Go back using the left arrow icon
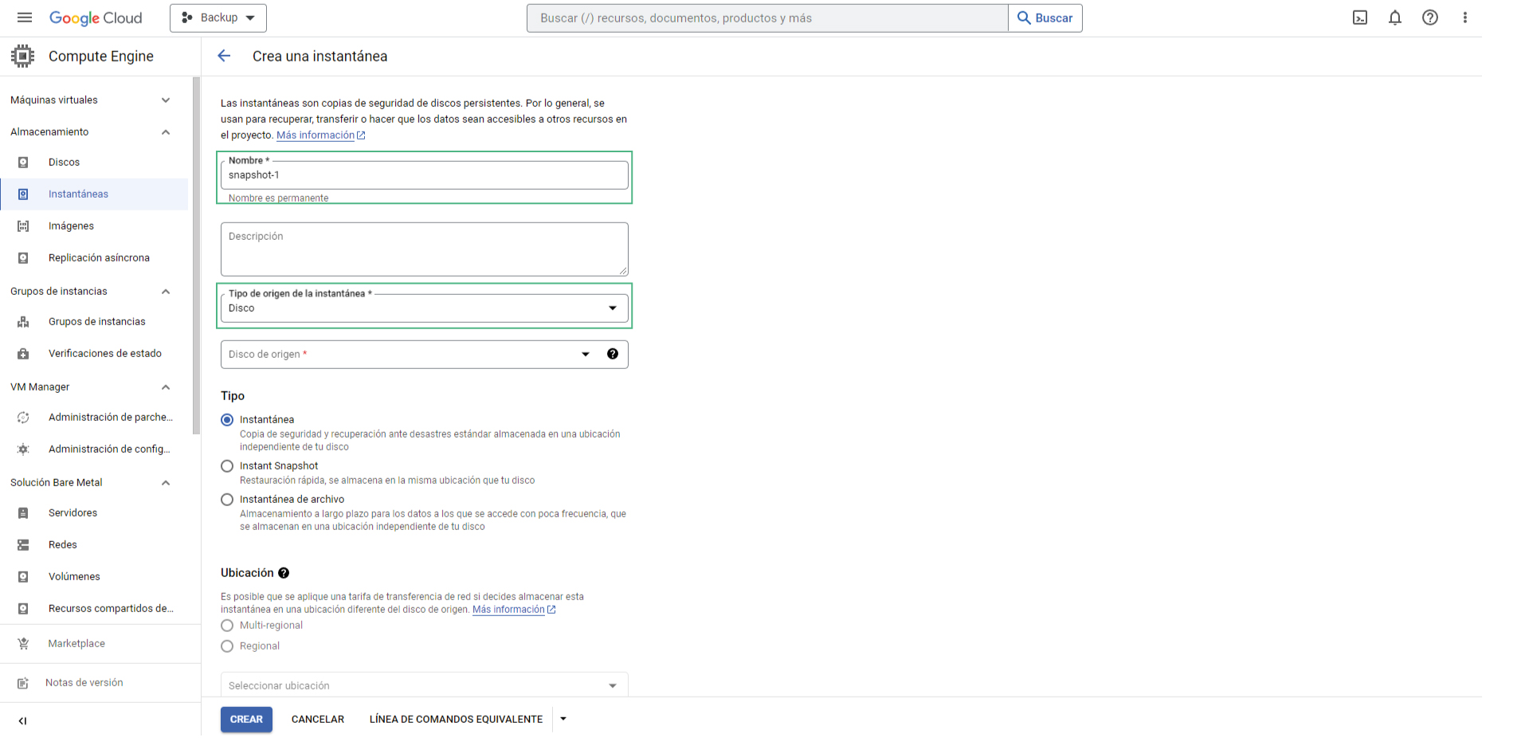 point(224,56)
